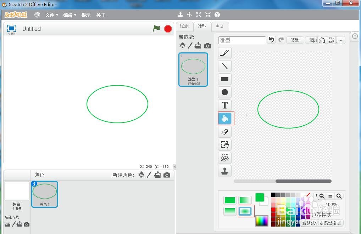Select vertical gradient fill style
361x234 pixels.
pos(230,211)
